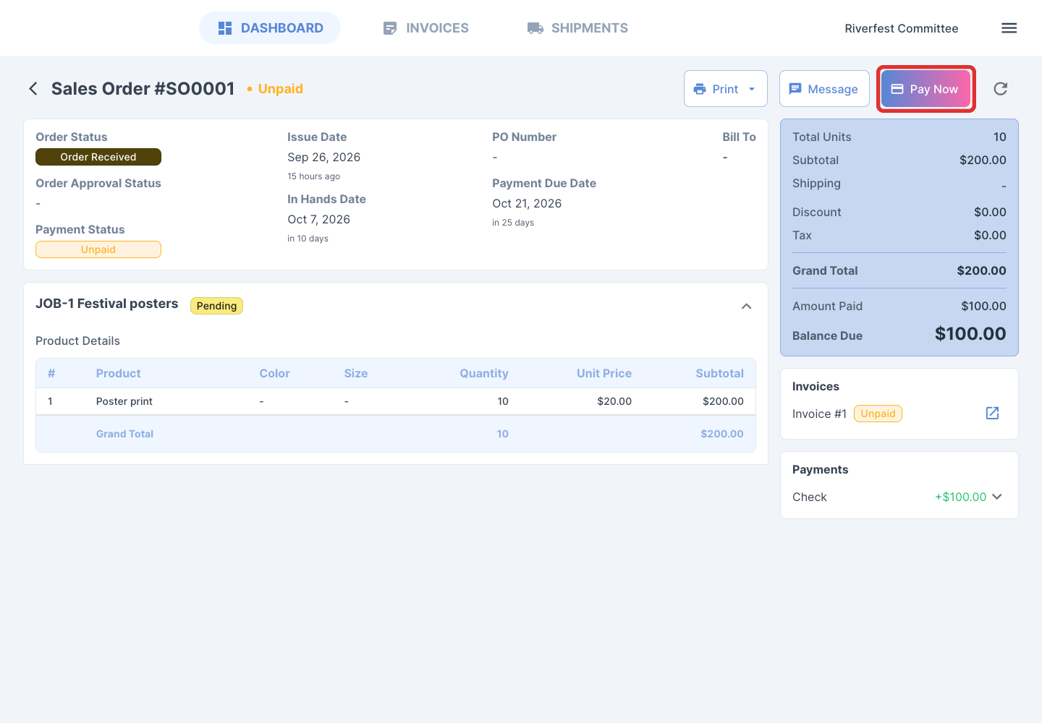Click the Message button
The width and height of the screenshot is (1042, 723).
824,89
